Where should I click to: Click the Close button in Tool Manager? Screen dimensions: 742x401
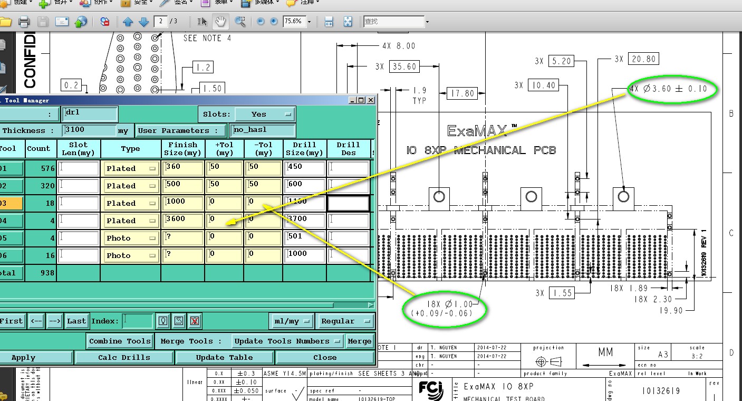[325, 357]
